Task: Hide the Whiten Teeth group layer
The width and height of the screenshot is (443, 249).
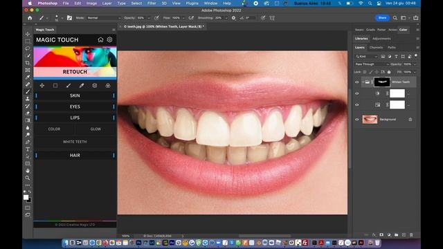Action: point(357,82)
